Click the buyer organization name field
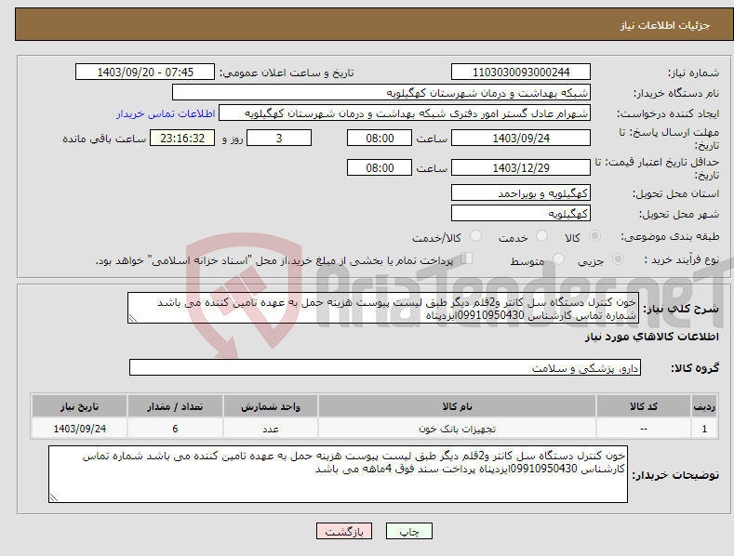 coord(381,93)
